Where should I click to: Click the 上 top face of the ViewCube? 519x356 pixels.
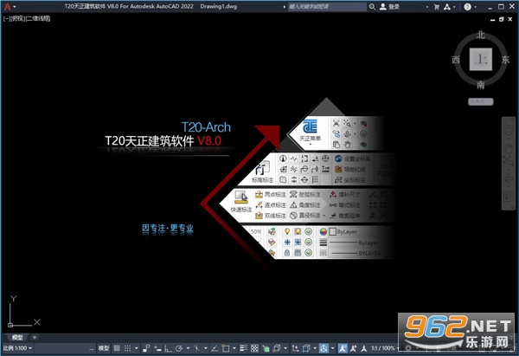pyautogui.click(x=481, y=59)
